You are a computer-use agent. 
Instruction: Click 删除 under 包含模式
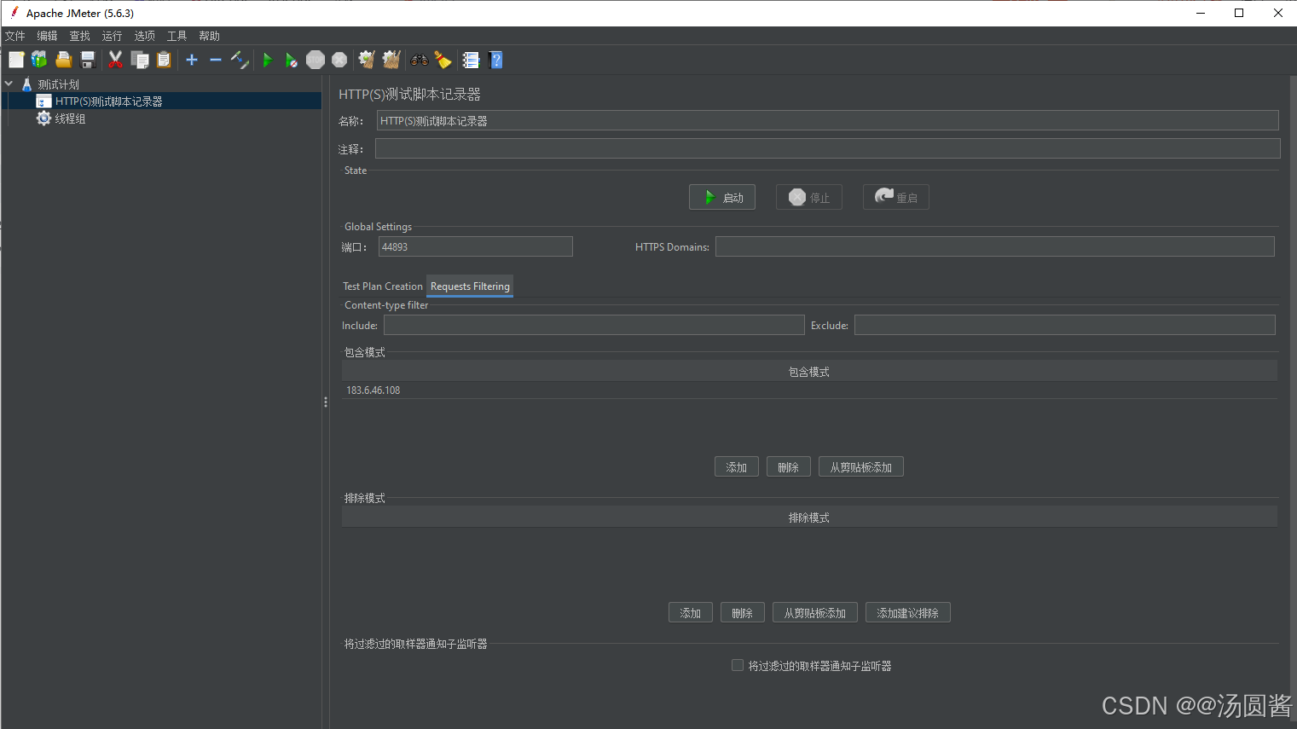click(x=789, y=467)
